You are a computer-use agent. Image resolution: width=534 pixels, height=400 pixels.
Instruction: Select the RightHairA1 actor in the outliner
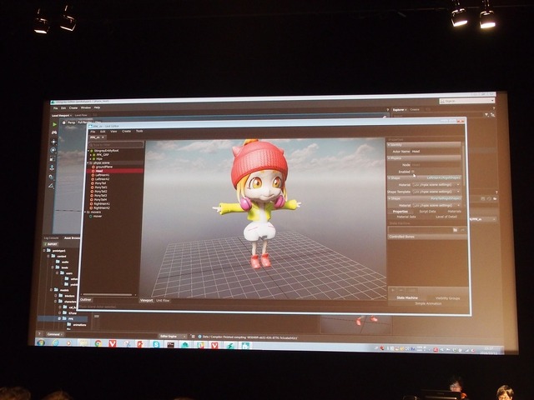click(102, 203)
